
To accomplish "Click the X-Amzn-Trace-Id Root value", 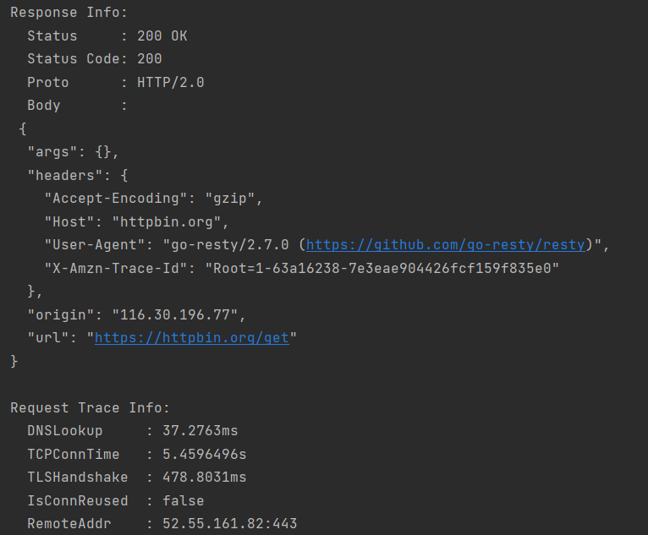I will [395, 269].
